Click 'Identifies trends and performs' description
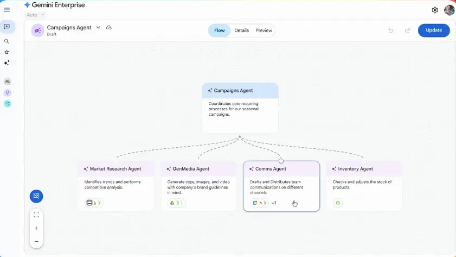 pyautogui.click(x=113, y=184)
